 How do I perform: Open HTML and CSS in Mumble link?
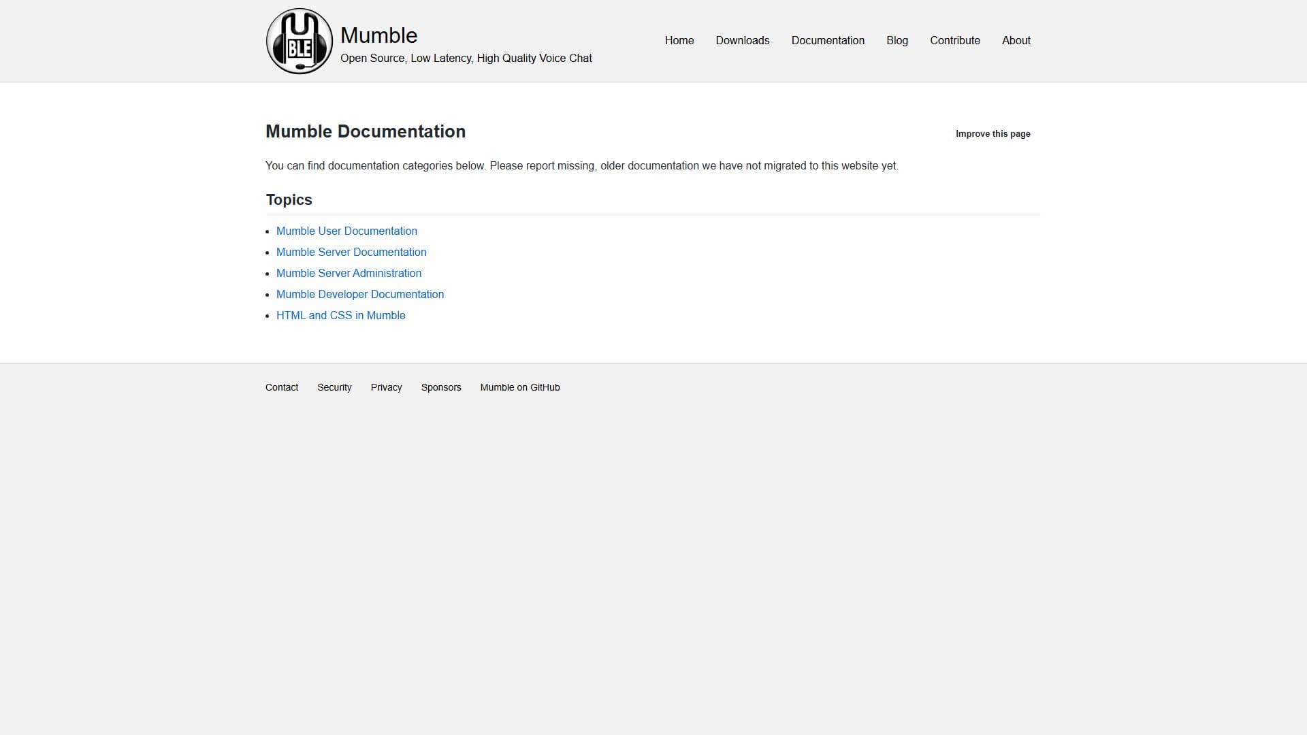(x=340, y=315)
